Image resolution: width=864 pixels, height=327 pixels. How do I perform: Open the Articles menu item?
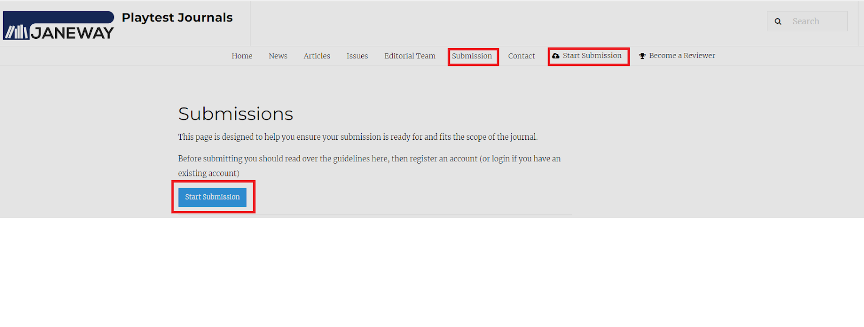tap(317, 56)
